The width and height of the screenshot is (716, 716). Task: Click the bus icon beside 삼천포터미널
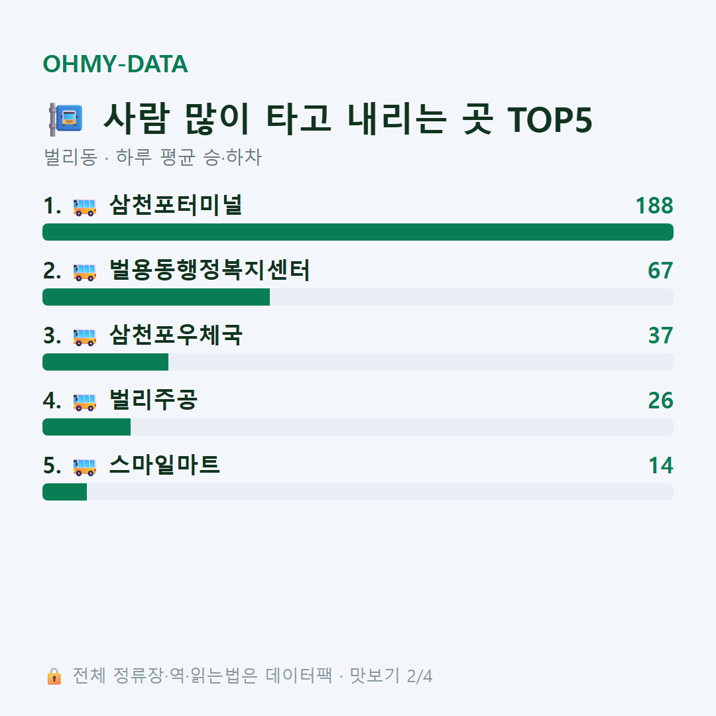pyautogui.click(x=84, y=207)
